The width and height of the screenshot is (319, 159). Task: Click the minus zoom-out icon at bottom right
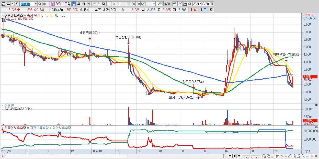point(307,156)
